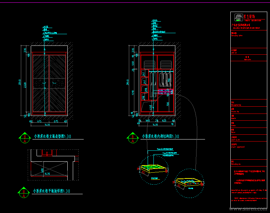The height and width of the screenshot is (213, 270).
Task: Click the Remarks header in title block
Action: tap(248, 58)
